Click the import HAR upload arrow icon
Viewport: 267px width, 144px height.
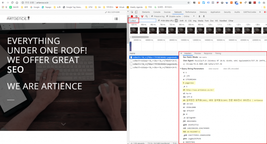point(199,17)
